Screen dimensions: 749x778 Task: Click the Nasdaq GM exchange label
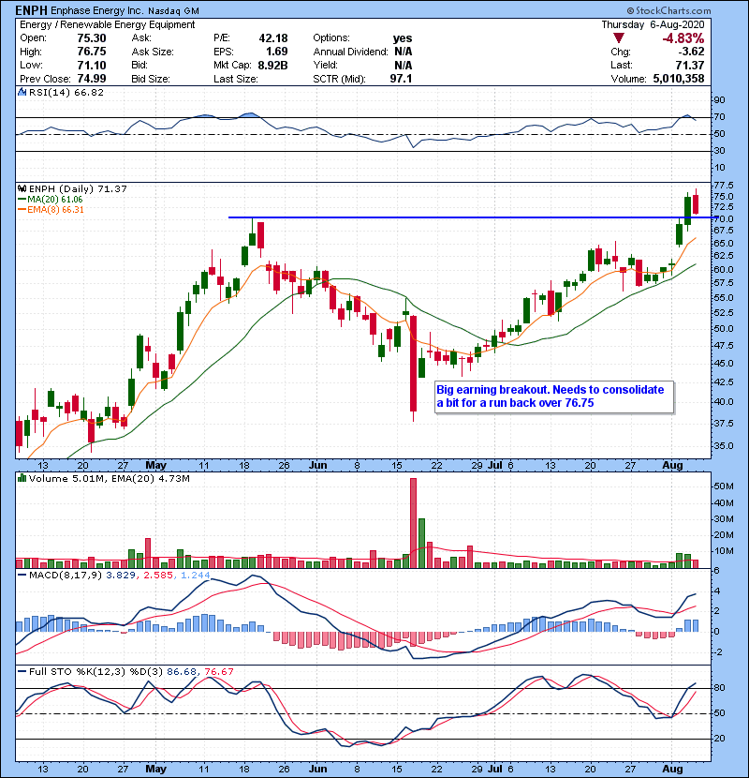(174, 11)
